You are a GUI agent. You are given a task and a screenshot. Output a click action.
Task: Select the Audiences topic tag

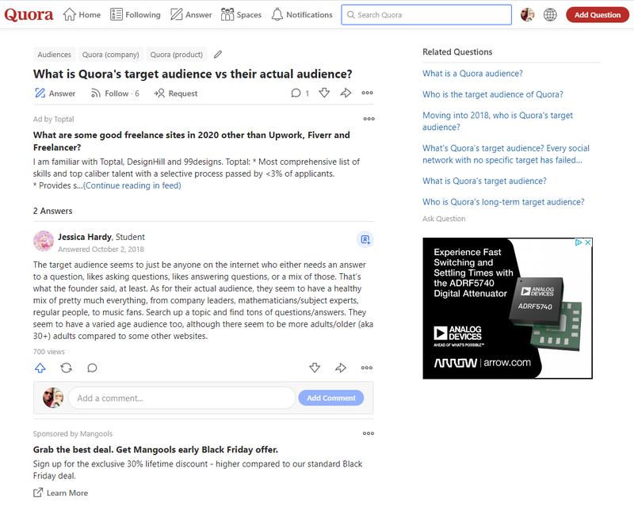coord(54,55)
